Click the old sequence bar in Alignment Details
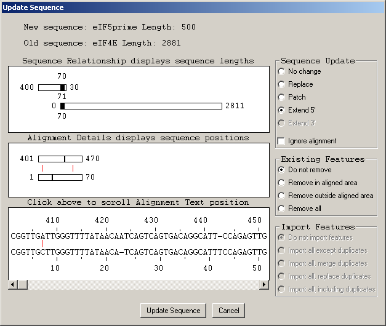Screen dimensions: 386x326 [60, 178]
